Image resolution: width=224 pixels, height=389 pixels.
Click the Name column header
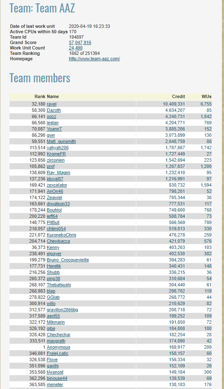click(53, 96)
